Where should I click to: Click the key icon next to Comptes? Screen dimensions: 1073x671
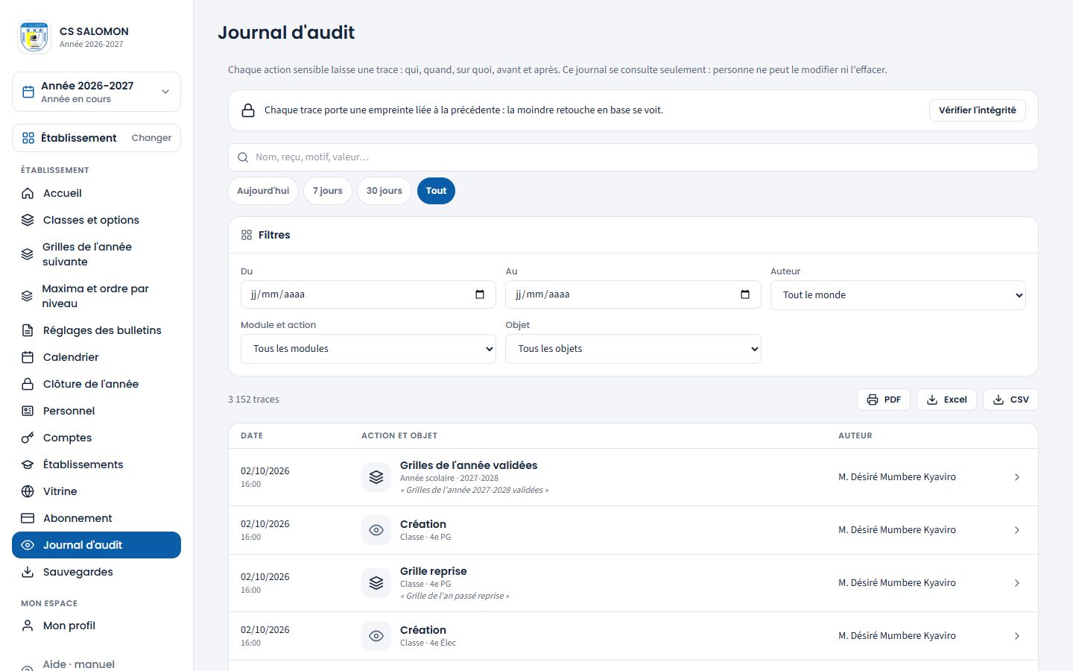28,438
